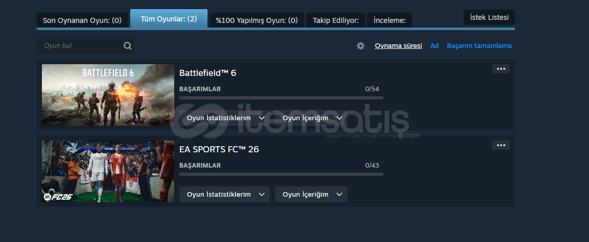The width and height of the screenshot is (589, 242).
Task: Click the Oyun bul search field
Action: click(x=85, y=46)
